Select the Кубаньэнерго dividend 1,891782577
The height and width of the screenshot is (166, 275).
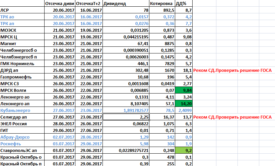pos(126,110)
